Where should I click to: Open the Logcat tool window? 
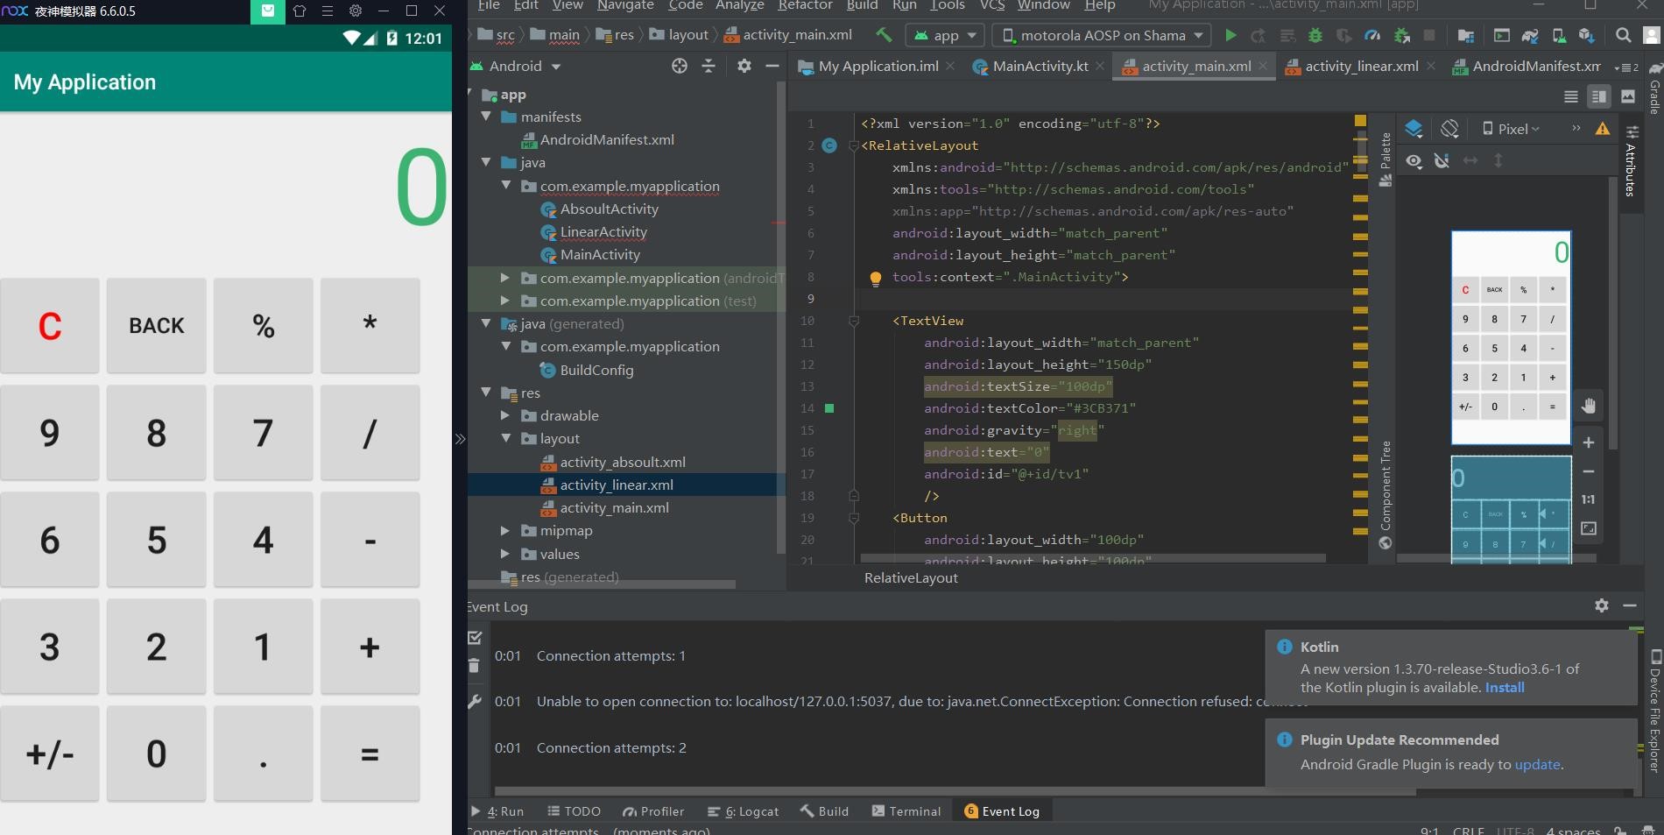click(x=743, y=811)
